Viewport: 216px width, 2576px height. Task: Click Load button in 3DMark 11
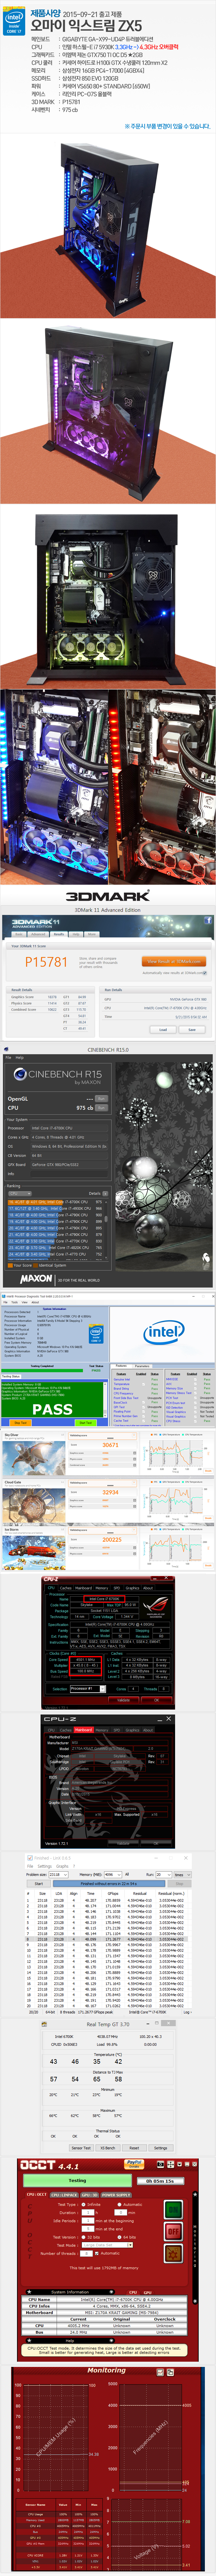(163, 1030)
